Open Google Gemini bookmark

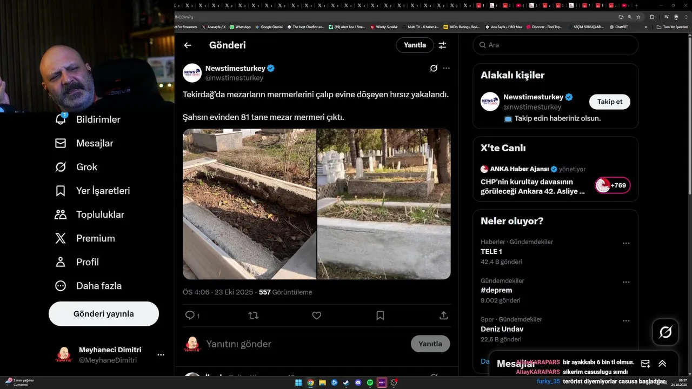pyautogui.click(x=269, y=26)
